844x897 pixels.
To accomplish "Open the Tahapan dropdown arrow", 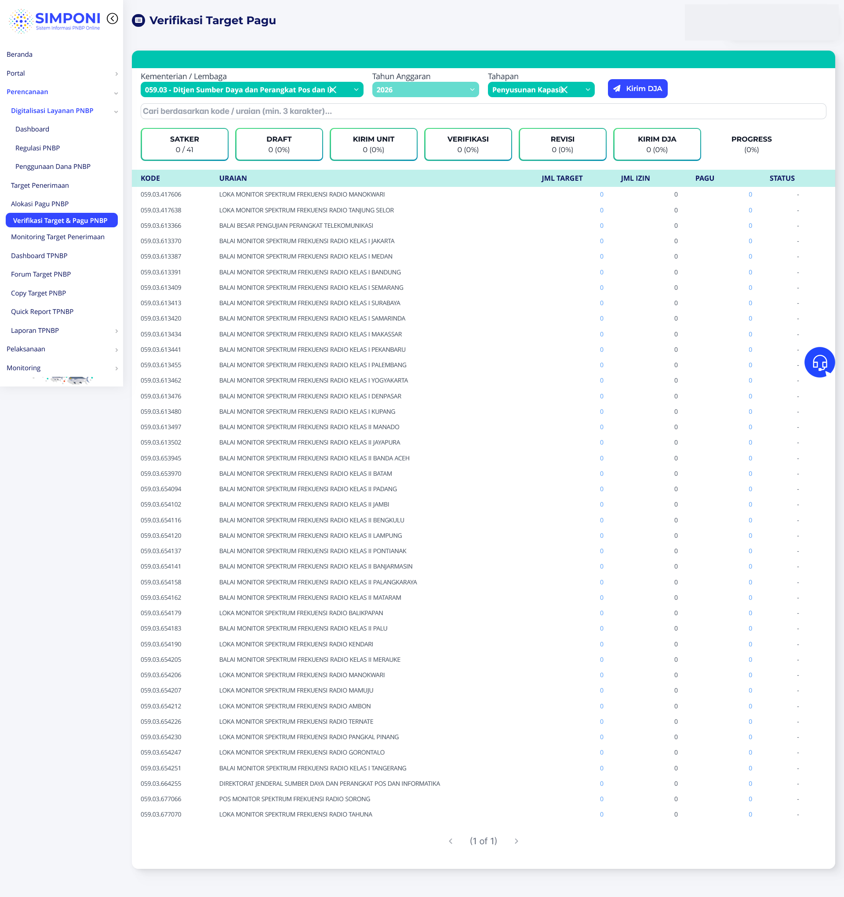I will pyautogui.click(x=587, y=90).
